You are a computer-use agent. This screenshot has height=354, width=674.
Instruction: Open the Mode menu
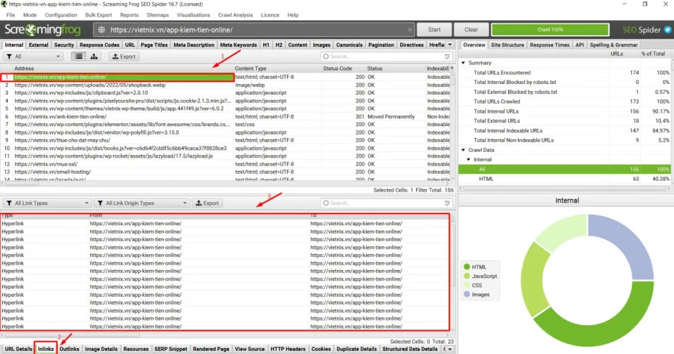30,15
